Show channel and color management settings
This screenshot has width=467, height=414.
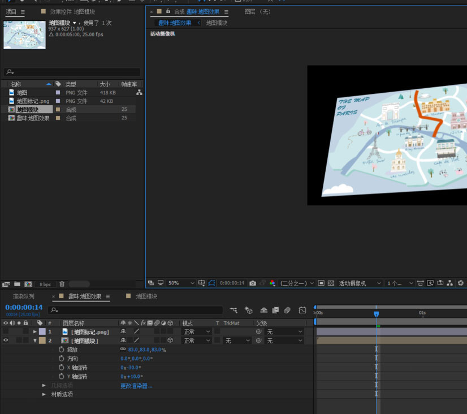[x=272, y=283]
